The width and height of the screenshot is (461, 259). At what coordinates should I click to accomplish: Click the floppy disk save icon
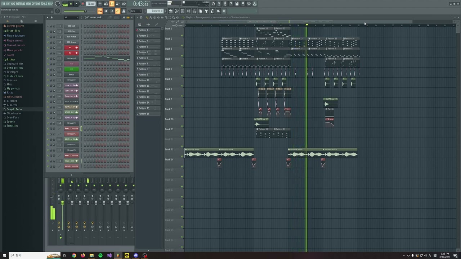237,4
